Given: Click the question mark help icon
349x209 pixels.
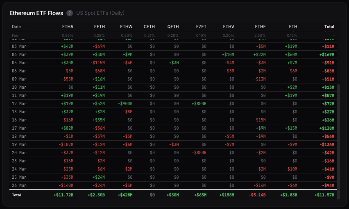Looking at the screenshot, I should 70,13.
